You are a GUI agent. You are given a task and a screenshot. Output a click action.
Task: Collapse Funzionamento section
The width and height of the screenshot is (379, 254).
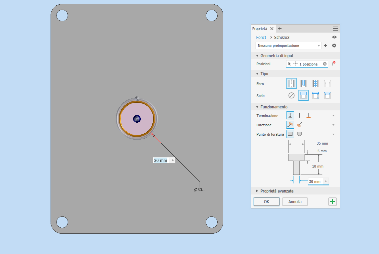257,107
